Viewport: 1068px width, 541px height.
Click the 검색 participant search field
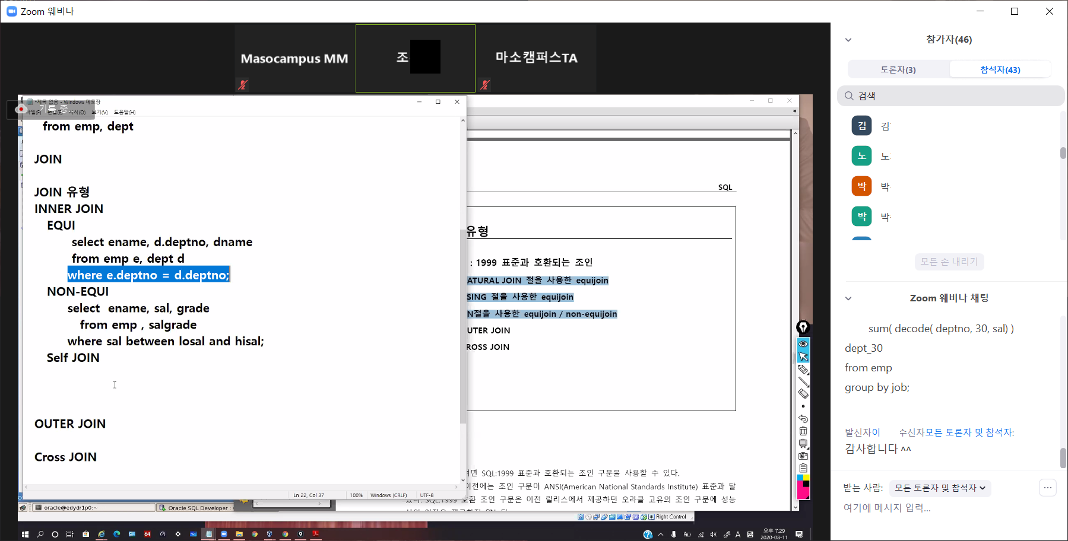click(950, 96)
